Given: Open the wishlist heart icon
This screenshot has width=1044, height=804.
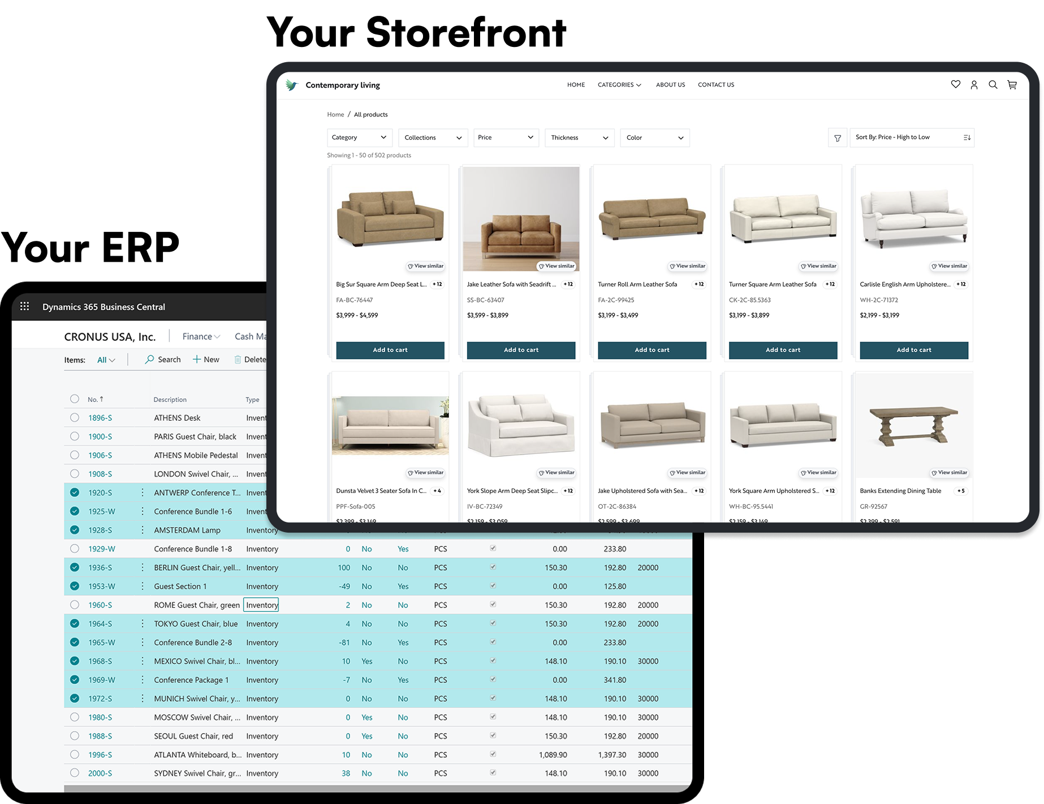Looking at the screenshot, I should click(x=955, y=85).
